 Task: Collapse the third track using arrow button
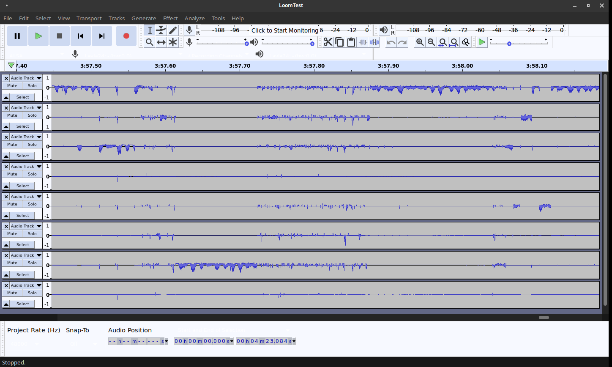pyautogui.click(x=6, y=156)
